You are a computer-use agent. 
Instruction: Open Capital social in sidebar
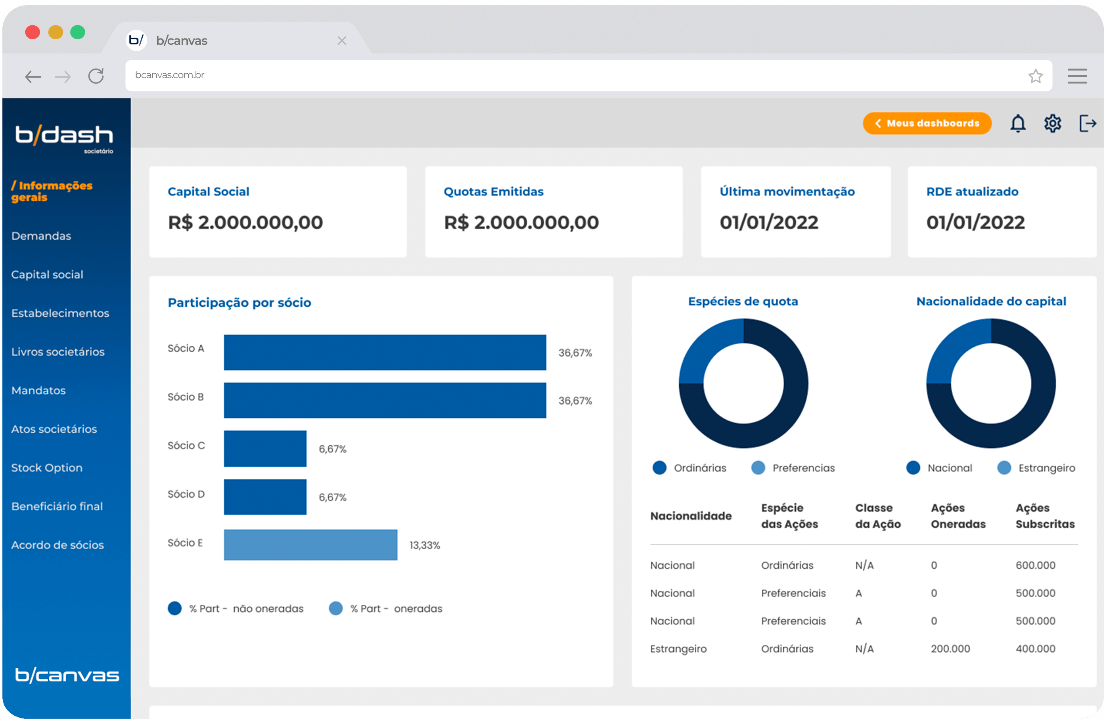pyautogui.click(x=47, y=275)
